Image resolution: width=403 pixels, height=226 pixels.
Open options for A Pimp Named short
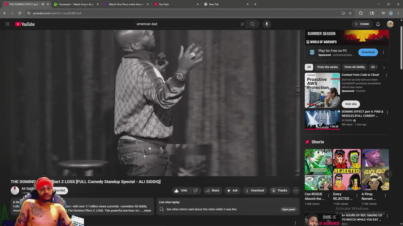[x=385, y=196]
